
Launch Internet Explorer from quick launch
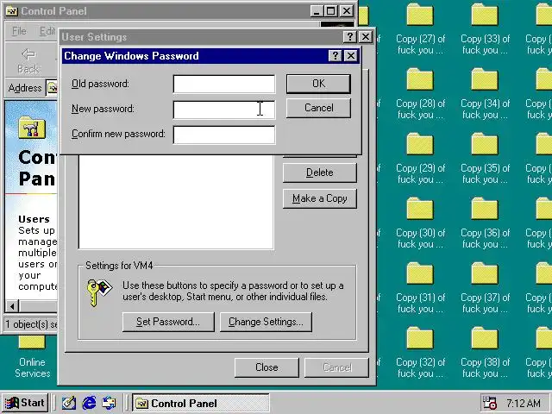(x=89, y=403)
